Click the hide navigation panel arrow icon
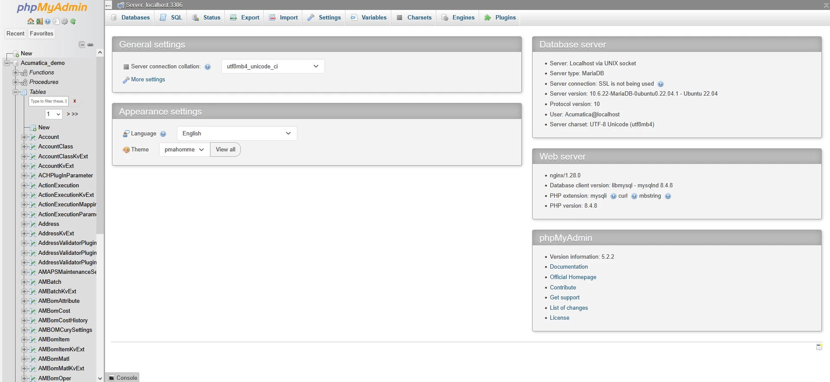830x382 pixels. (109, 5)
